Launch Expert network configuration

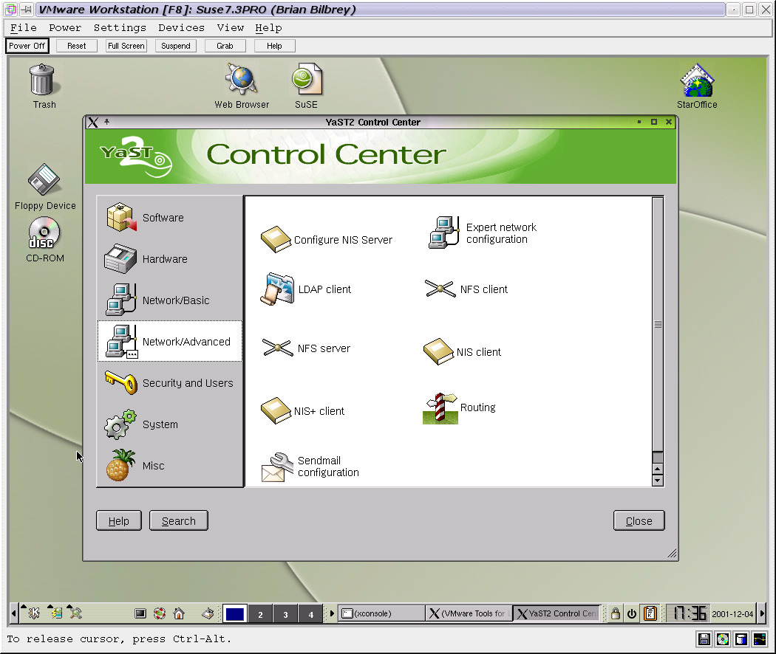pos(482,233)
